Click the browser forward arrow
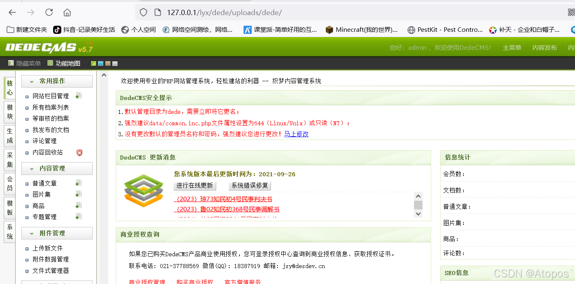575x284 pixels. [x=31, y=12]
